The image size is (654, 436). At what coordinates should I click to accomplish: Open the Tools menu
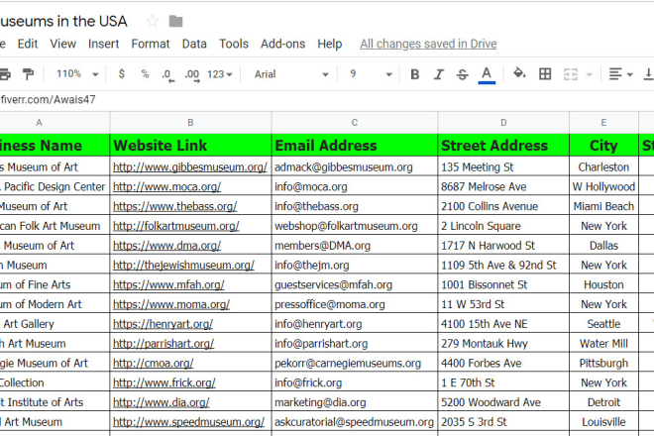pyautogui.click(x=234, y=44)
